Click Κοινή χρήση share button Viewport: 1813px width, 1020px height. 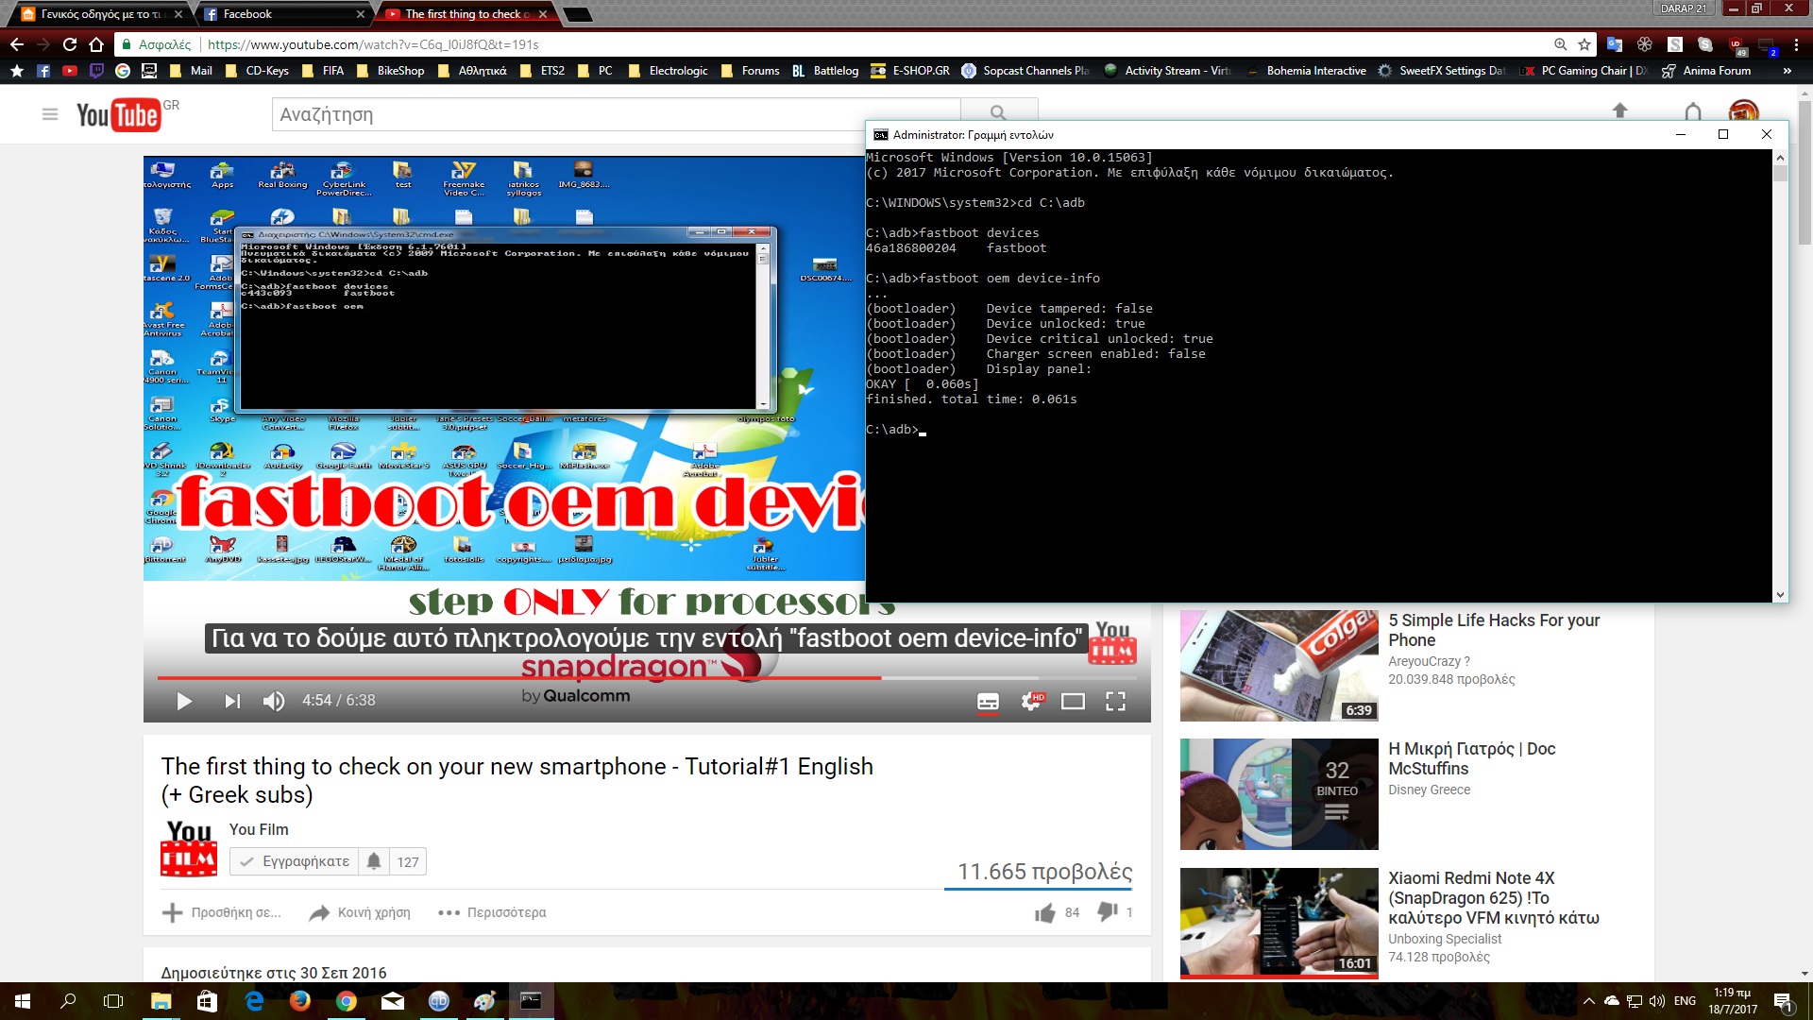pos(361,912)
